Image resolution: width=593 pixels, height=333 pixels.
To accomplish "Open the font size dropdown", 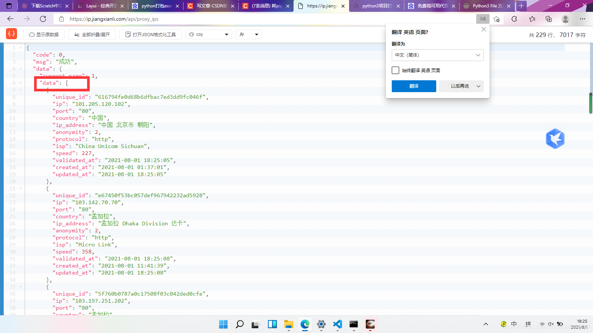I will [249, 34].
